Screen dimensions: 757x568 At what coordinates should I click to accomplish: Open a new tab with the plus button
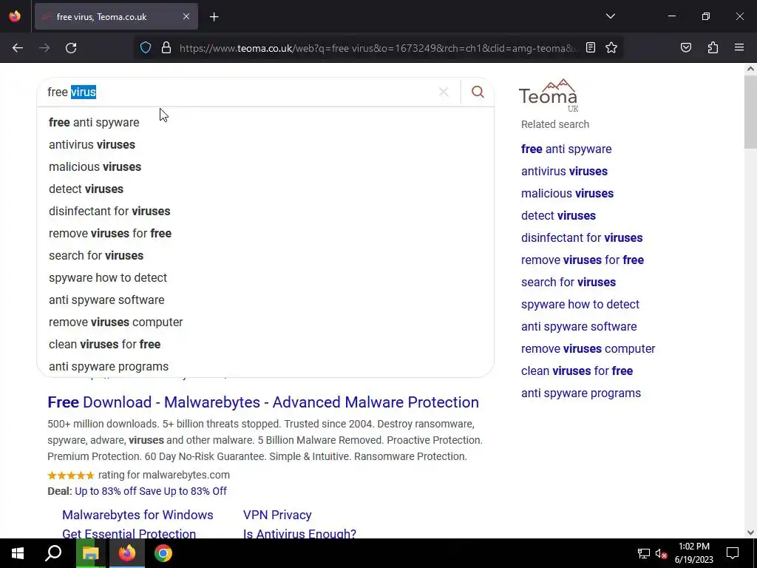(x=214, y=17)
